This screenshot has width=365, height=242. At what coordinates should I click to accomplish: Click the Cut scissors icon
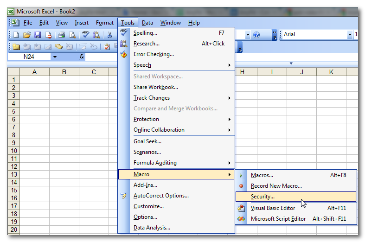[109, 35]
